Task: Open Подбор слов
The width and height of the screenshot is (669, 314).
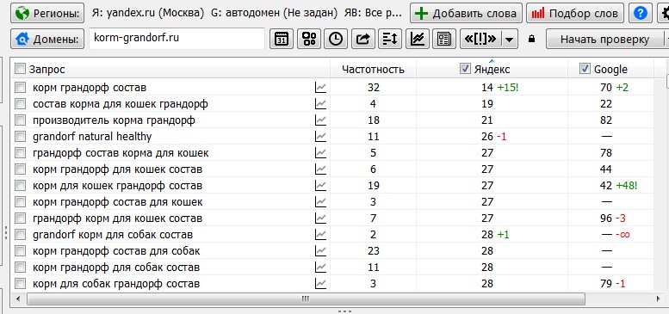Action: tap(574, 13)
